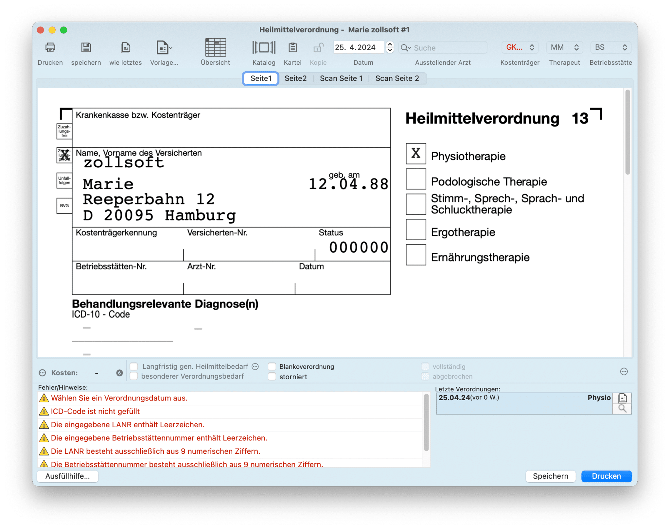Toggle the BVG box
This screenshot has width=670, height=529.
[x=64, y=206]
